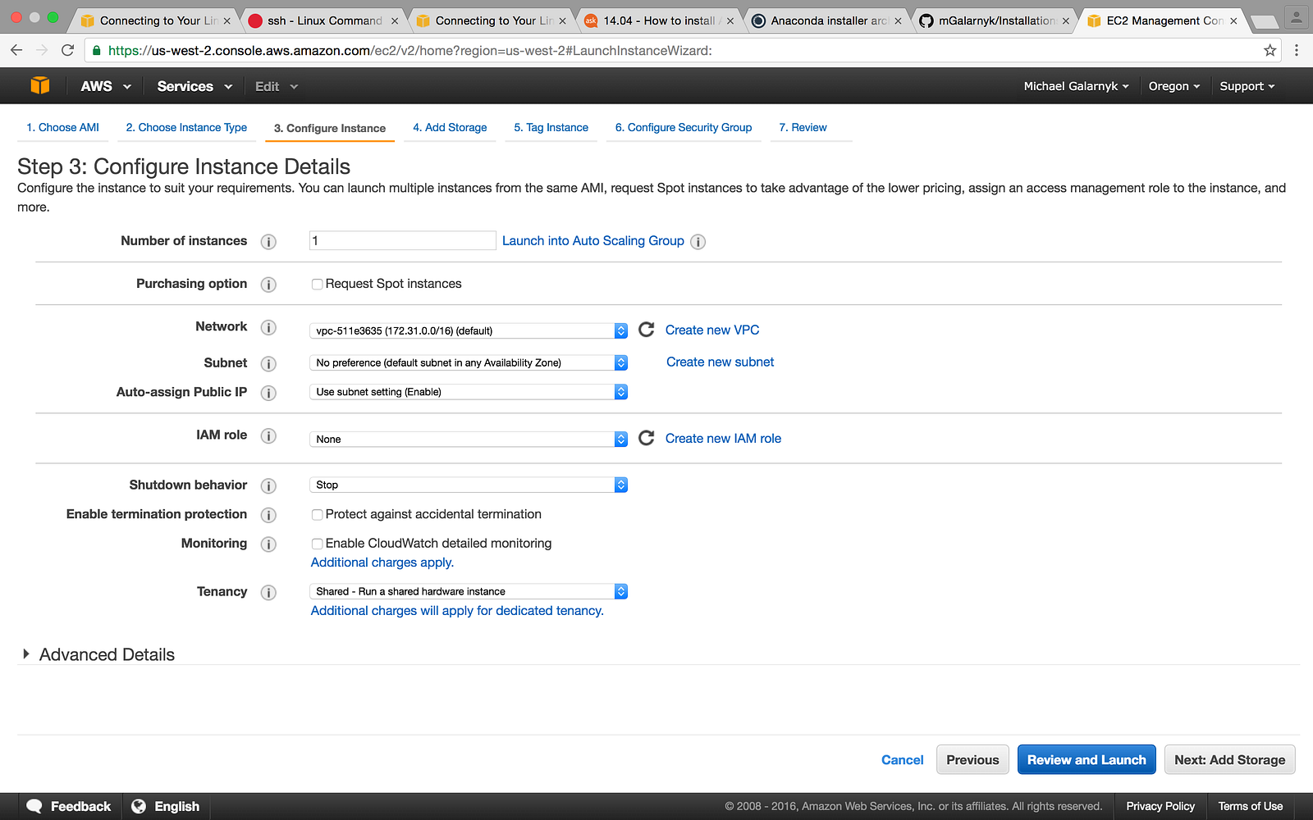Show info icon next to Tenancy

[x=268, y=592]
